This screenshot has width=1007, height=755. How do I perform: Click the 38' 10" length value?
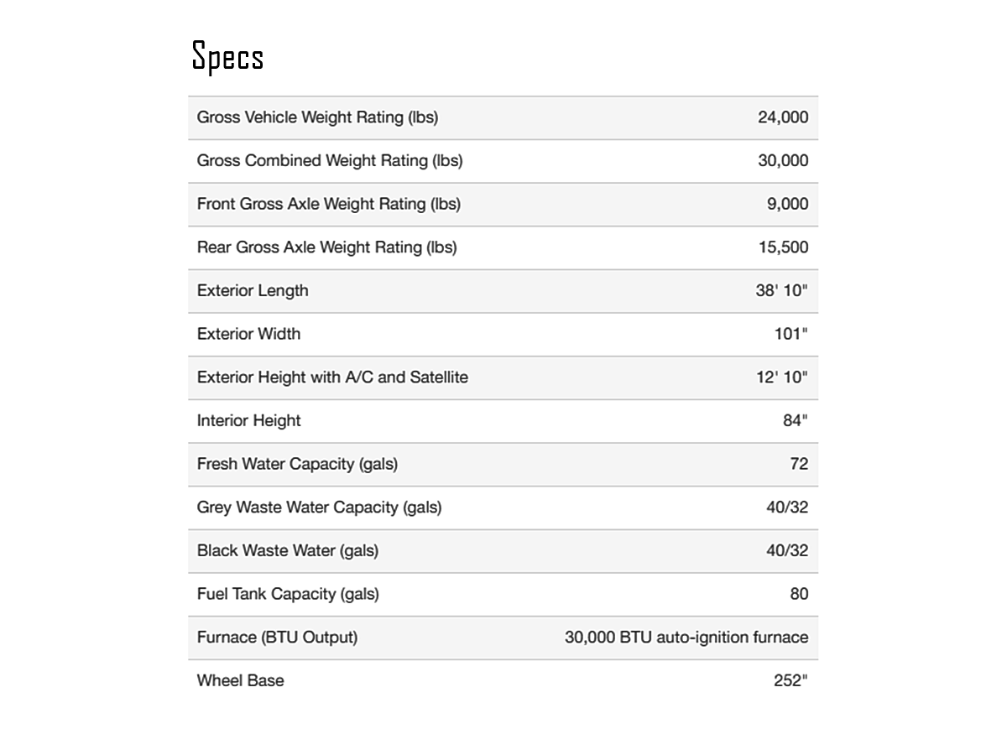pos(781,291)
